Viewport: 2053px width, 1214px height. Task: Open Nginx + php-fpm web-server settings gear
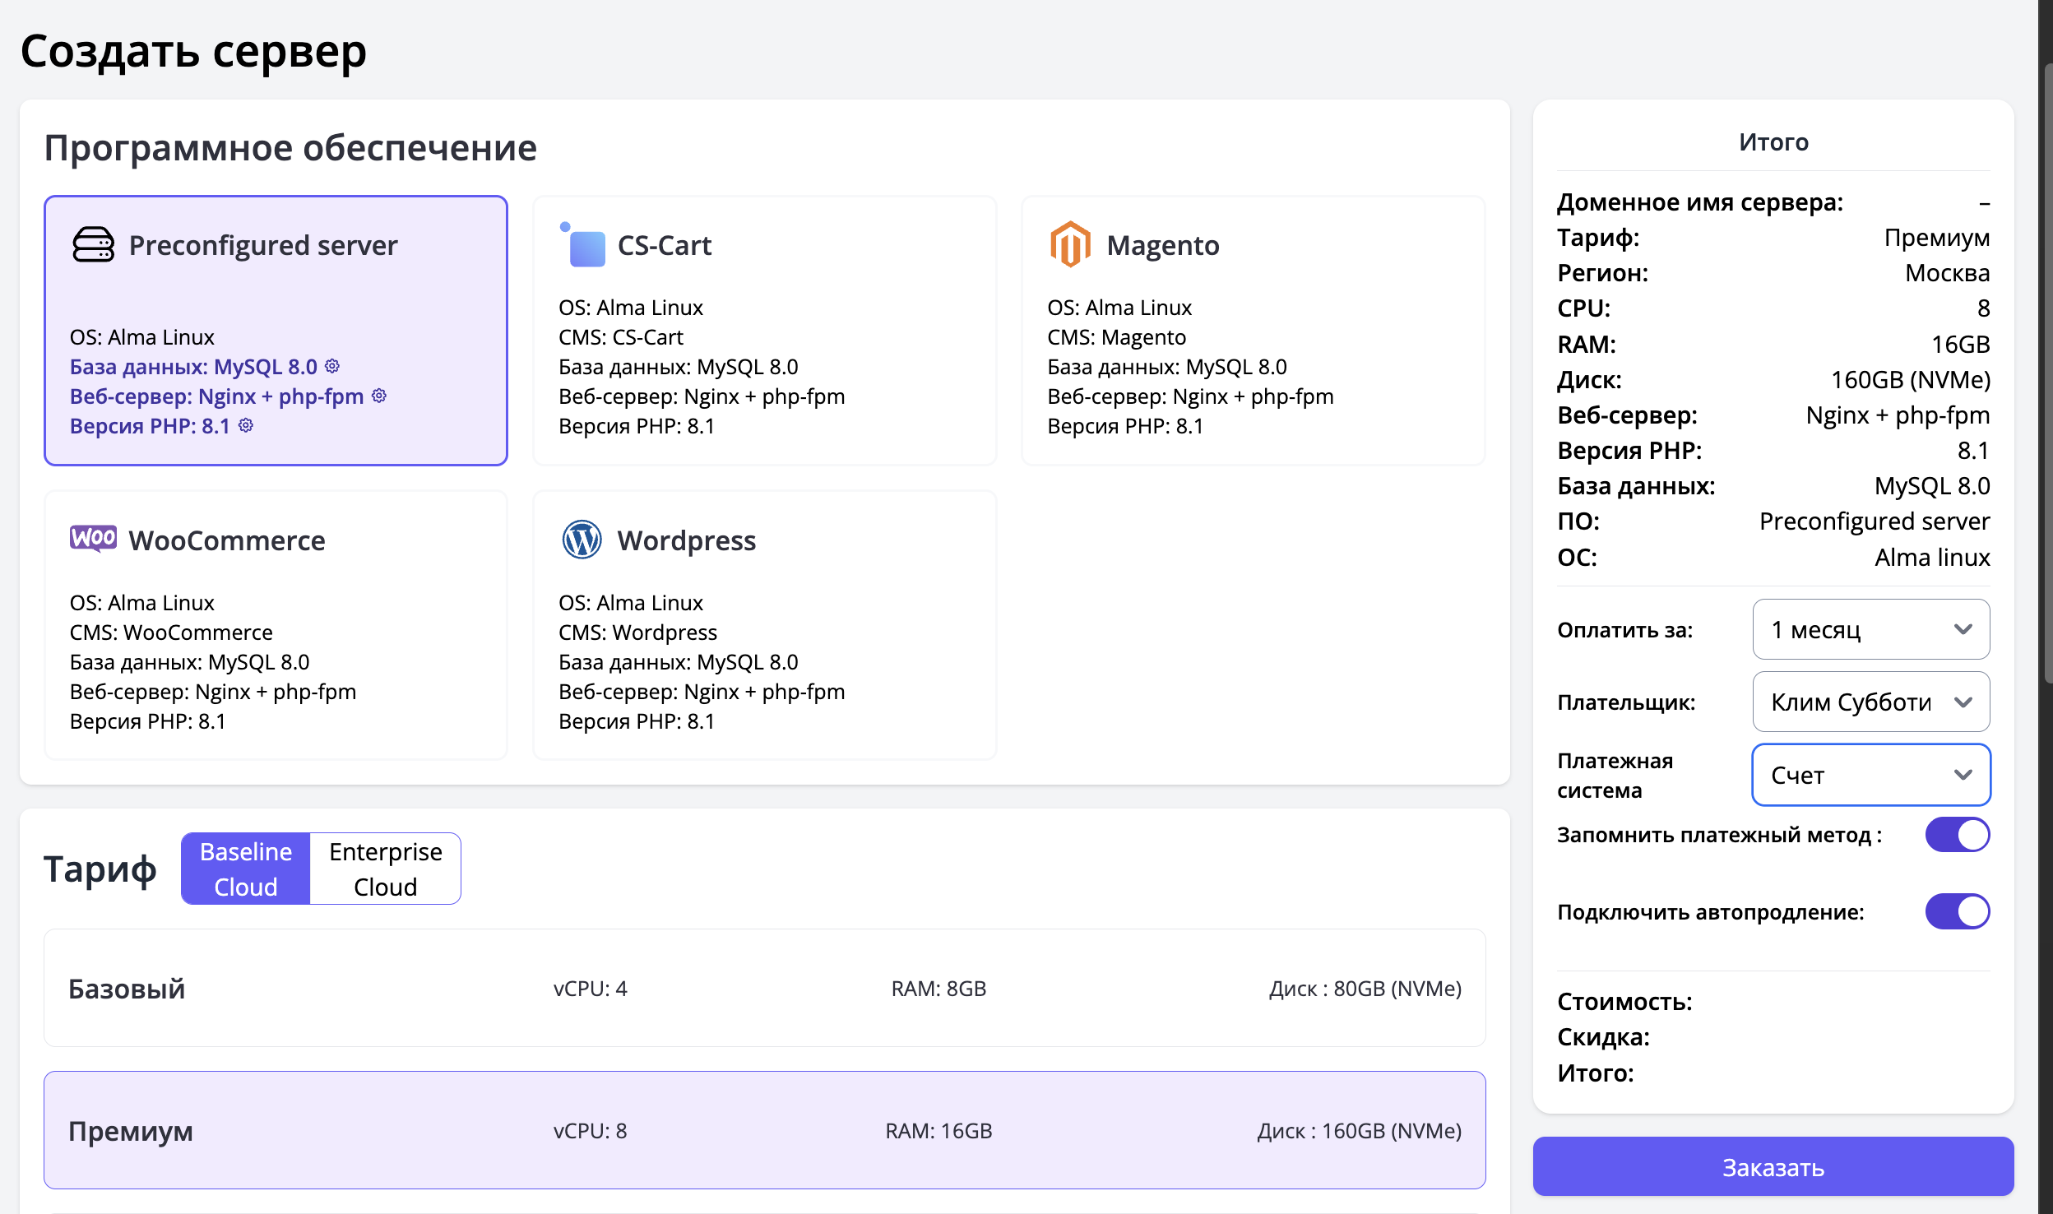tap(379, 396)
